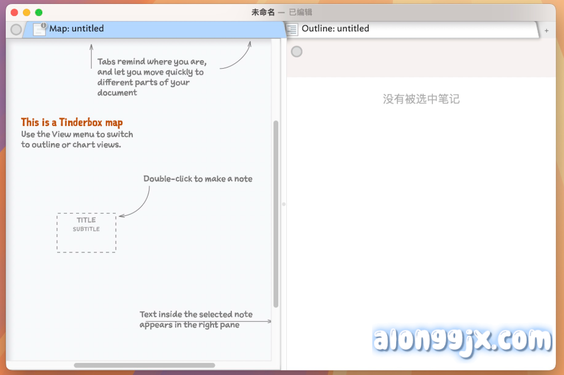Image resolution: width=564 pixels, height=375 pixels.
Task: Click the yellow minimize window button
Action: (x=26, y=12)
